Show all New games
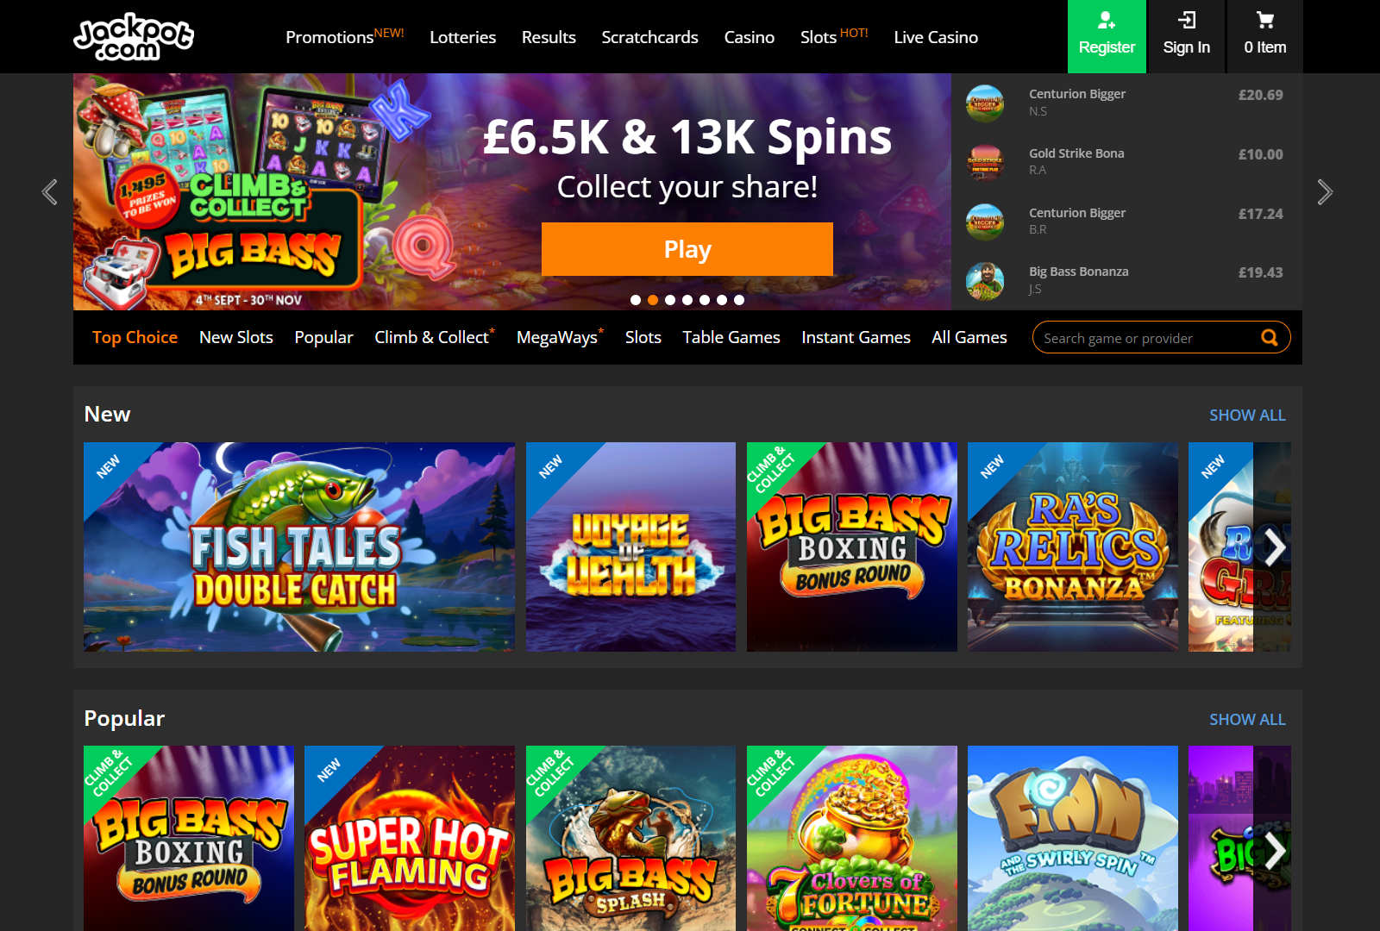The width and height of the screenshot is (1380, 931). click(x=1247, y=416)
